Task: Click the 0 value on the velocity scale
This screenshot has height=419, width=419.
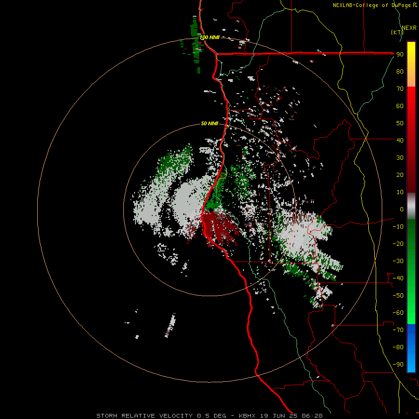Action: tap(402, 209)
